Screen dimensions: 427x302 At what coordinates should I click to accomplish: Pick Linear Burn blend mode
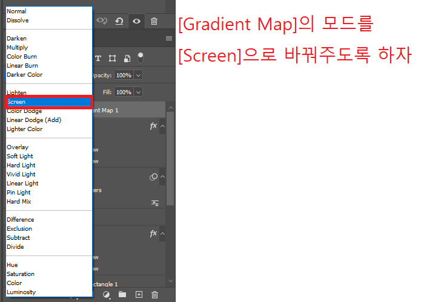click(49, 65)
